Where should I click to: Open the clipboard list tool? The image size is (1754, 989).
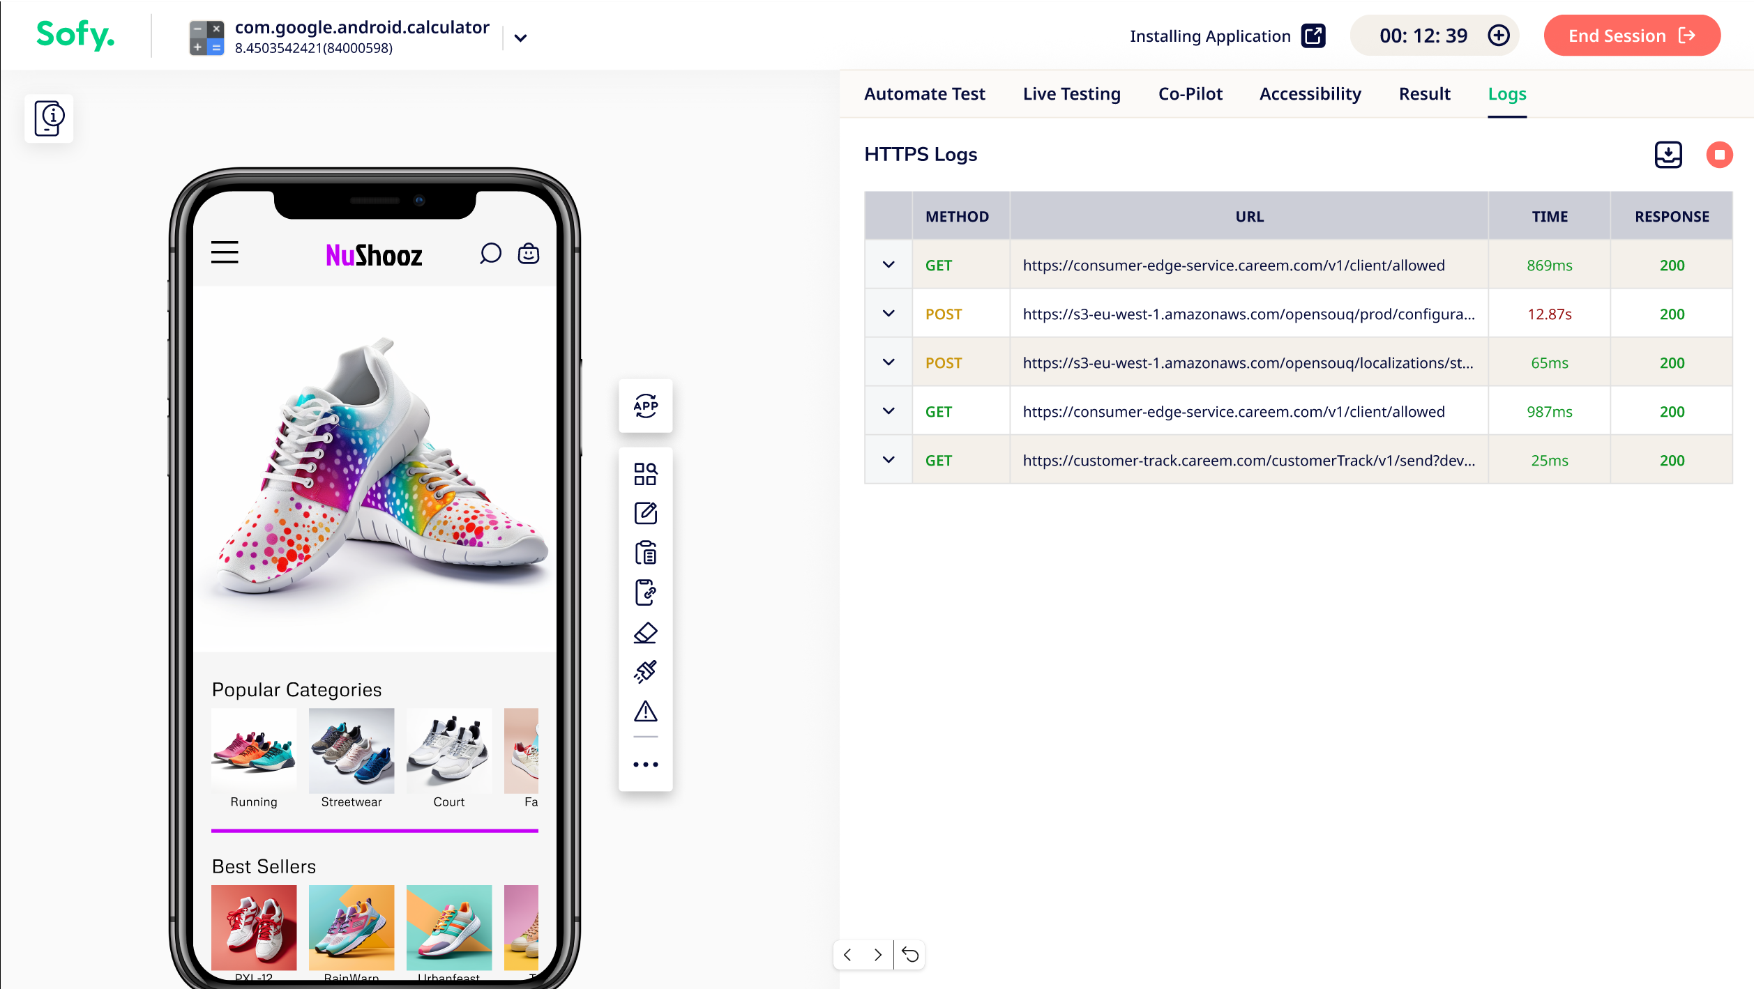click(x=646, y=553)
